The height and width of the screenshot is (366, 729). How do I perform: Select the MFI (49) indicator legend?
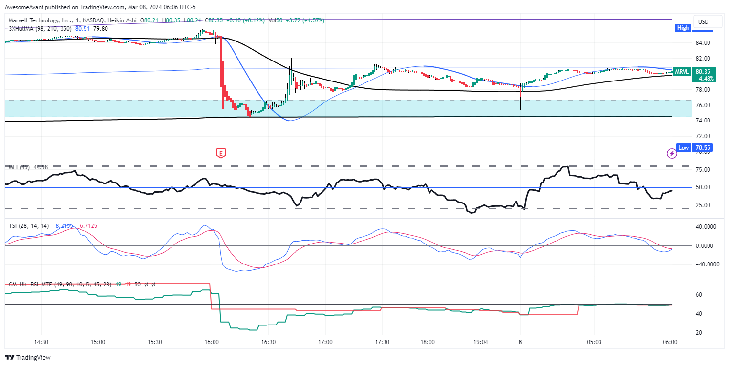(x=20, y=167)
